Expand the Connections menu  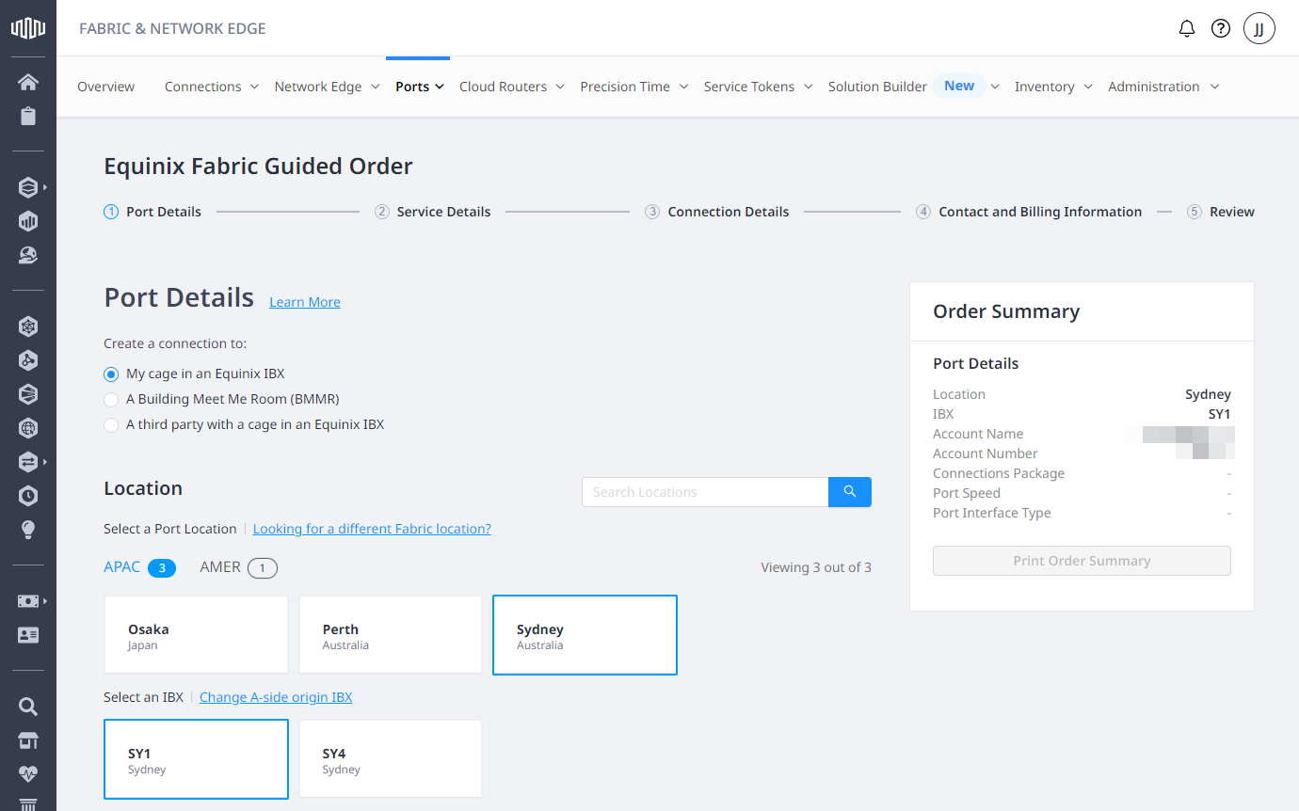pos(212,87)
